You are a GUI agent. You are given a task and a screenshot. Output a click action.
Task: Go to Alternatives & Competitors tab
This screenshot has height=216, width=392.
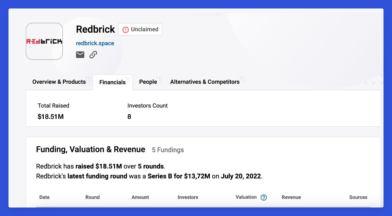[205, 82]
